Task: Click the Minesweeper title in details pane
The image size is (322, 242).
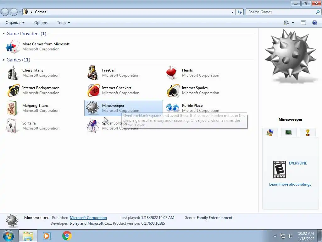Action: click(x=36, y=218)
